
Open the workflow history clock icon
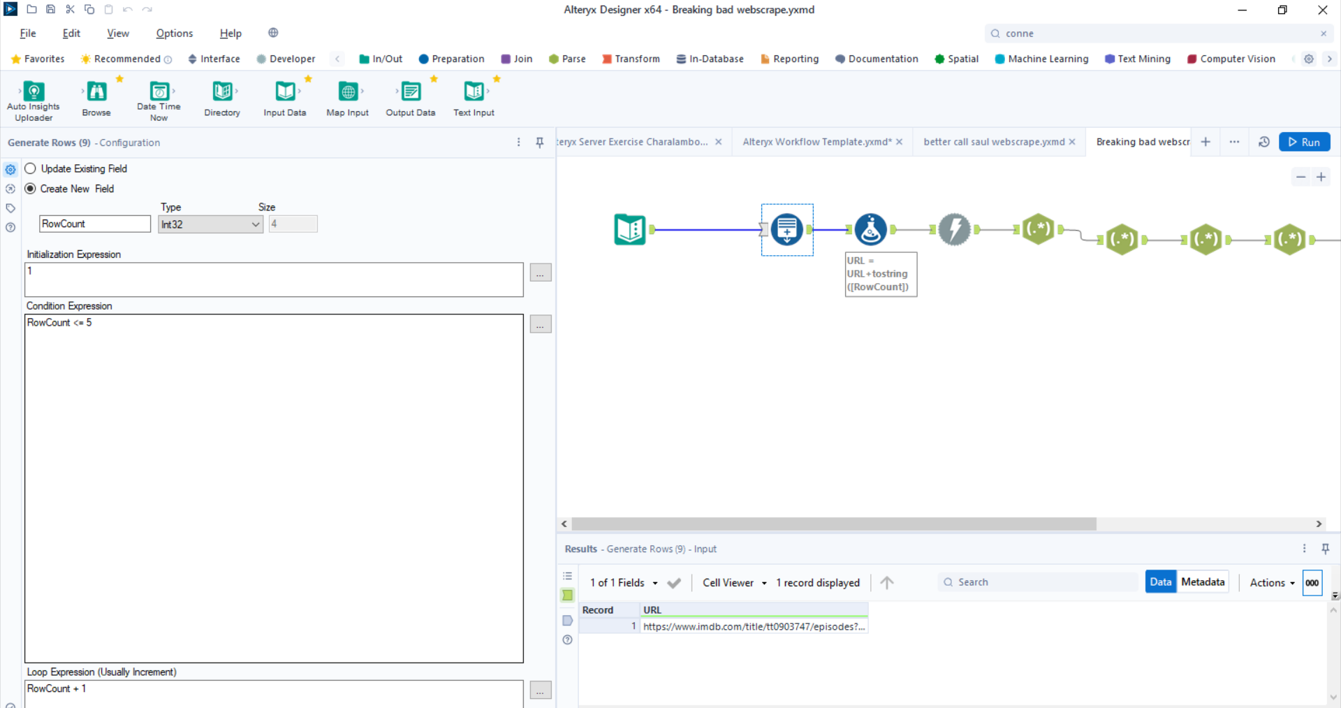1263,142
